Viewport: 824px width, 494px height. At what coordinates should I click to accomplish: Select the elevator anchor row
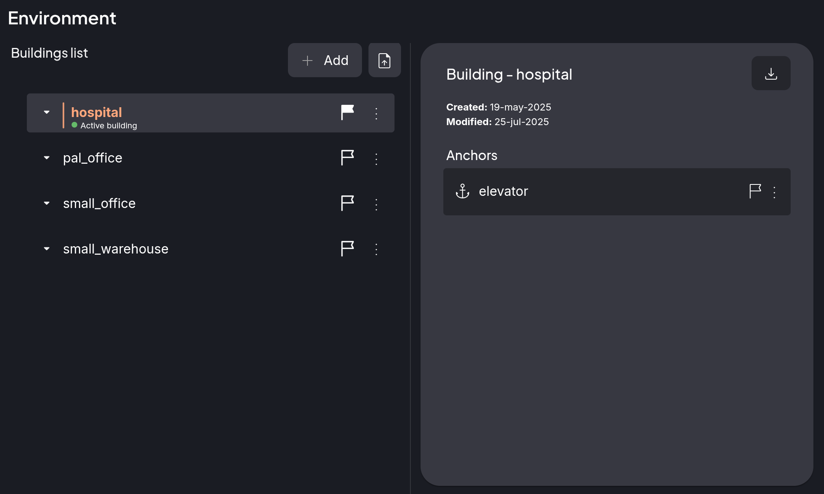pyautogui.click(x=617, y=192)
